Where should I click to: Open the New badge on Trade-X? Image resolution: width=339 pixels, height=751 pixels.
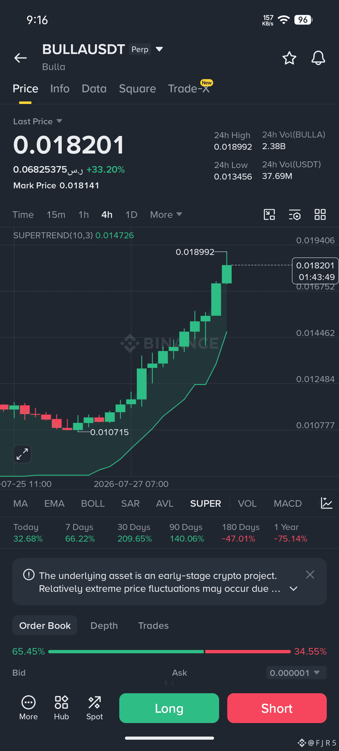207,83
